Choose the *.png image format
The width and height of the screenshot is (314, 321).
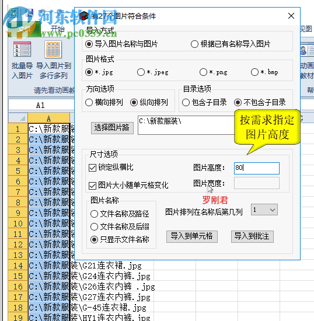click(213, 72)
